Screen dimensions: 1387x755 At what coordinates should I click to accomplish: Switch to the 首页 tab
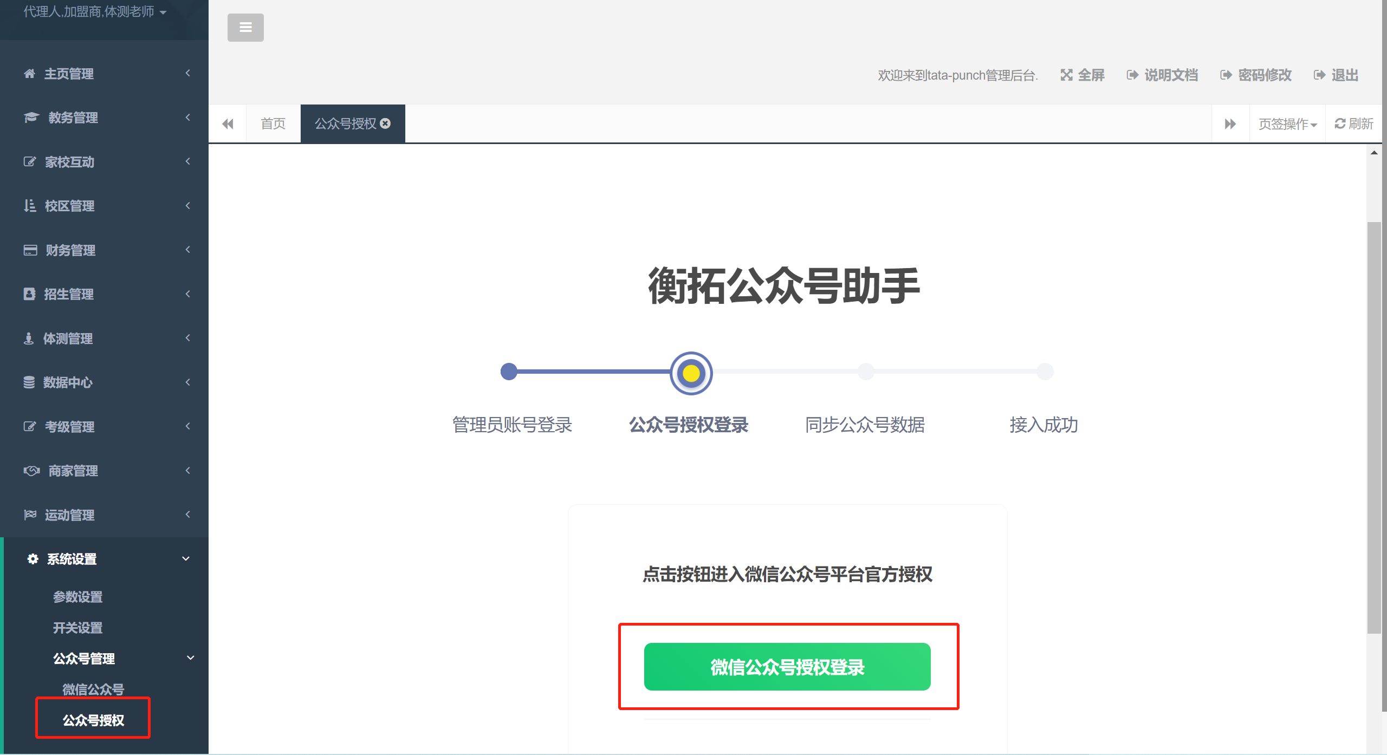click(x=273, y=124)
